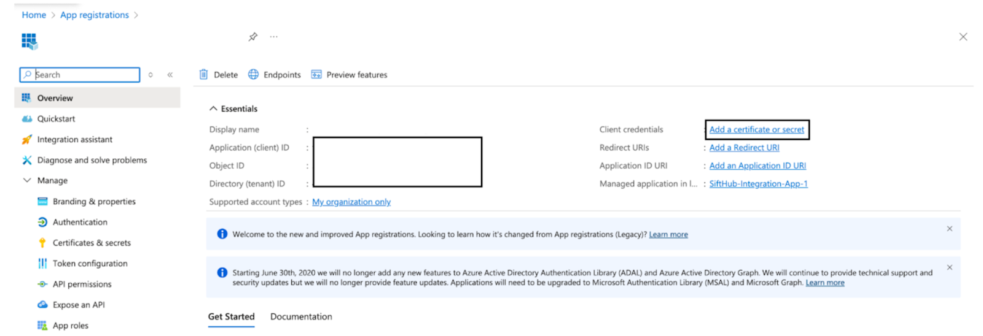Click Add a Redirect URI link

click(x=744, y=148)
